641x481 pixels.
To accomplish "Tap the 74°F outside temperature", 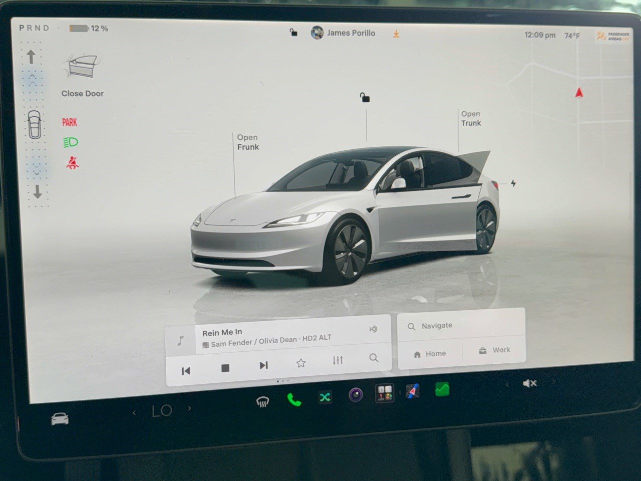I will click(572, 36).
